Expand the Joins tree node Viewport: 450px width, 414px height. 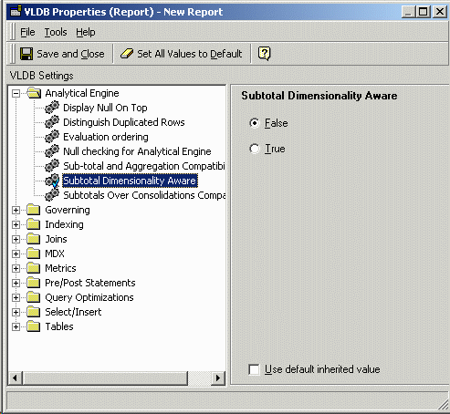click(16, 239)
